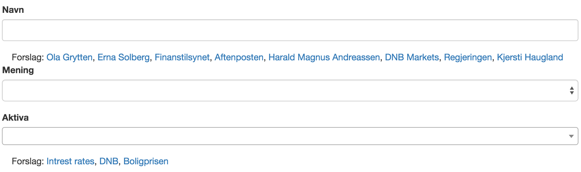Select the Intrest rates asset suggestion
This screenshot has height=172, width=581.
click(70, 161)
